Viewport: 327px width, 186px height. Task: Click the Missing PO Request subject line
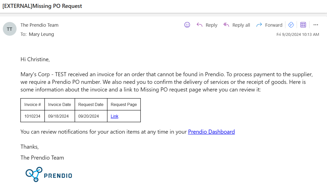[x=42, y=6]
